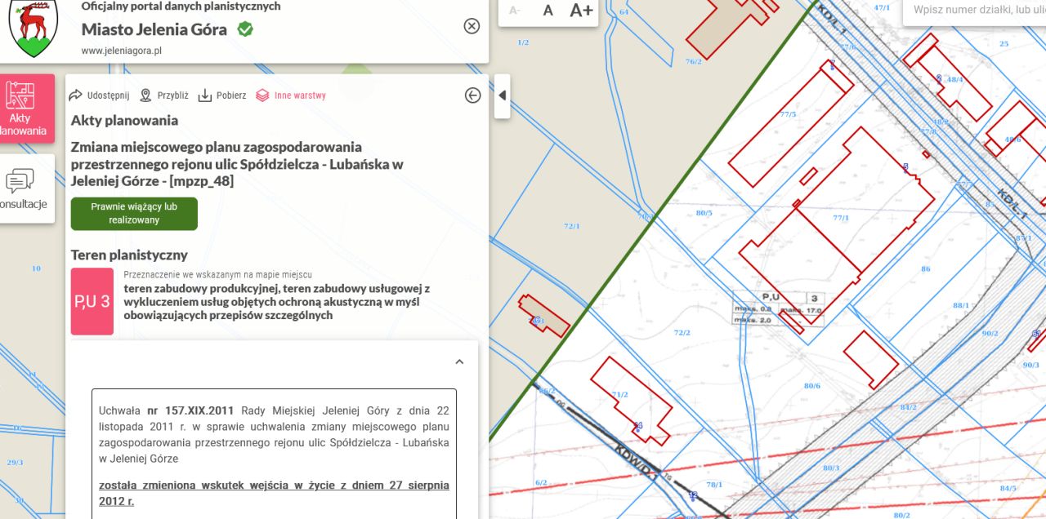This screenshot has width=1046, height=519.
Task: Collapse the Uchwała section with the chevron
Action: pyautogui.click(x=459, y=361)
